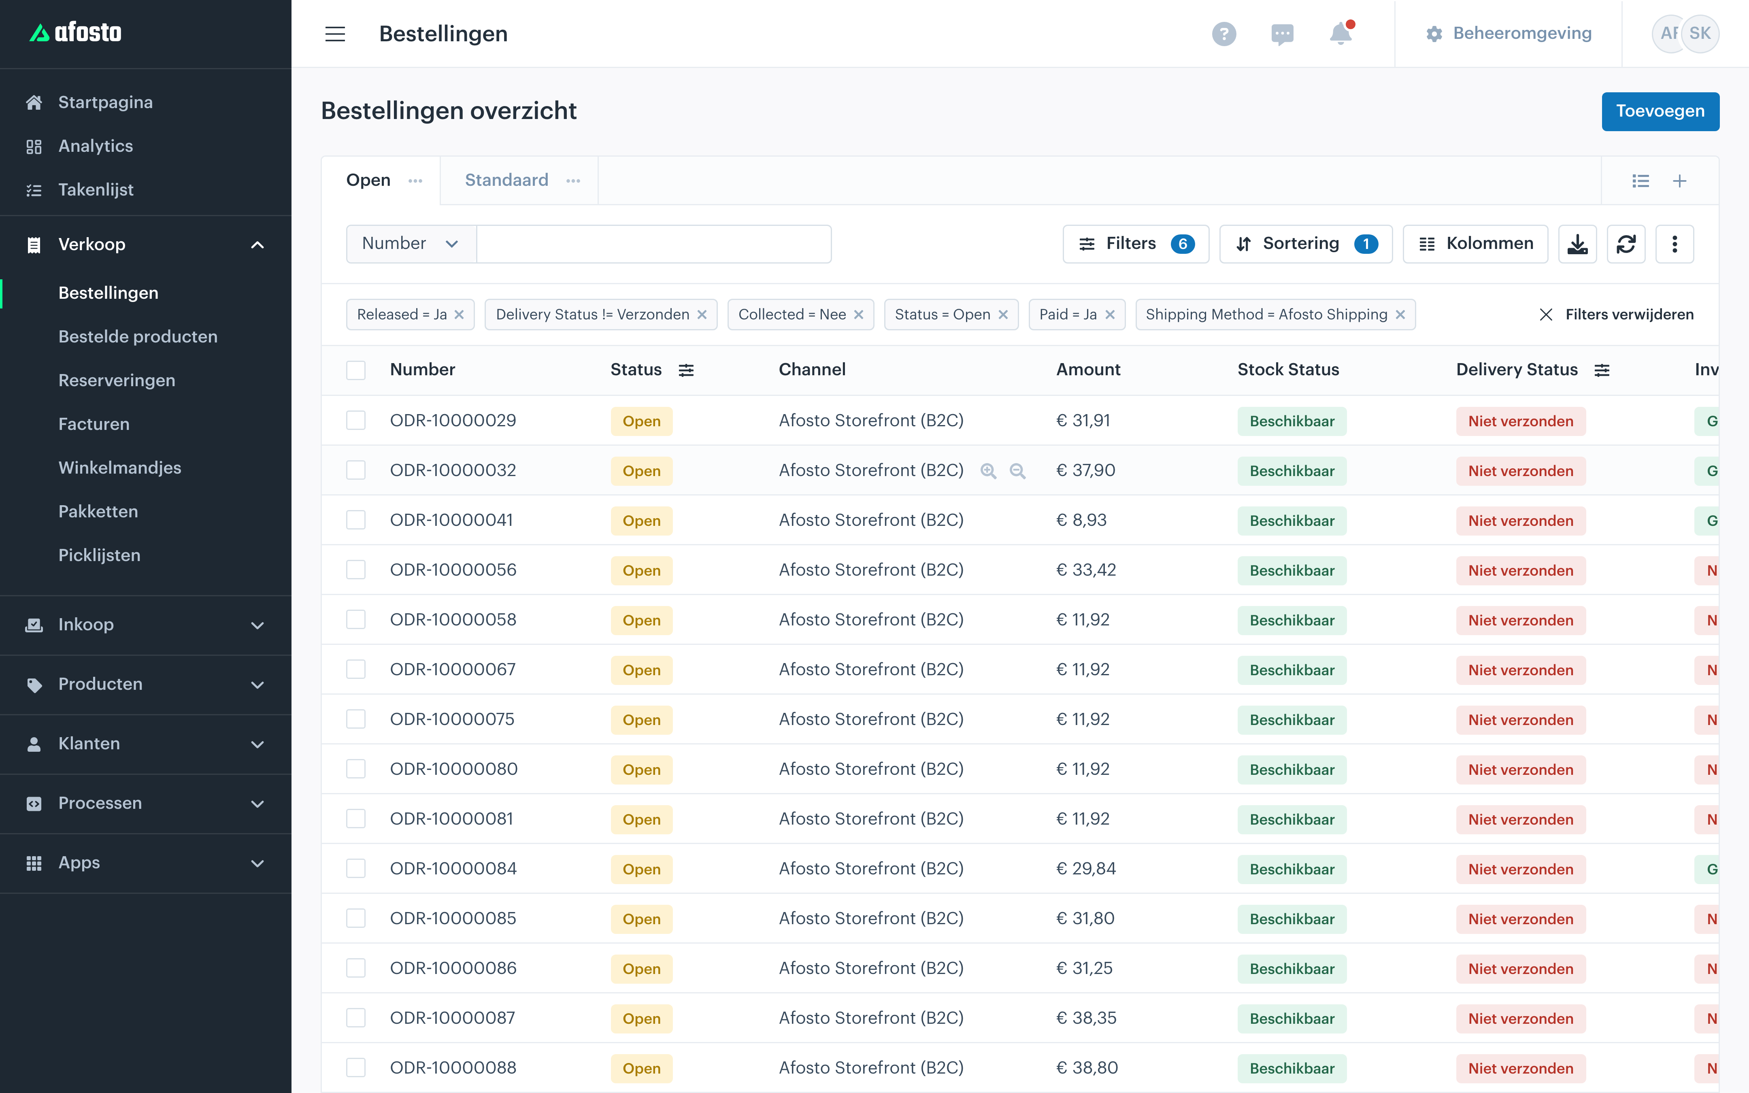Expand the Inkoop sidebar section
Image resolution: width=1749 pixels, height=1093 pixels.
[x=145, y=625]
